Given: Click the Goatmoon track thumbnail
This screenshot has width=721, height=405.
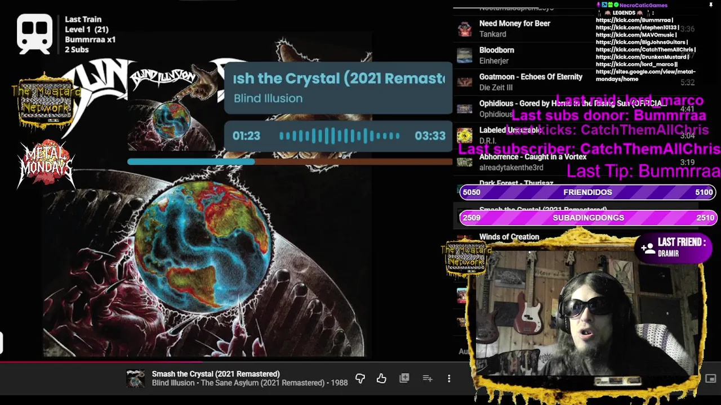Looking at the screenshot, I should [464, 82].
